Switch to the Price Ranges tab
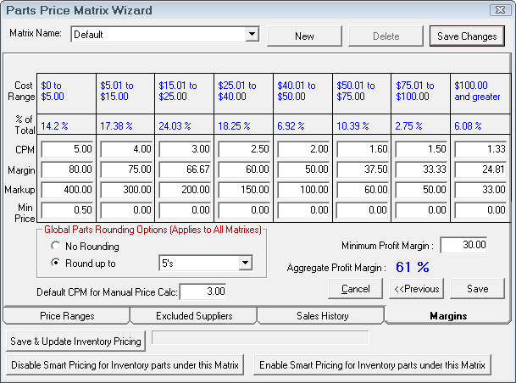 [66, 316]
